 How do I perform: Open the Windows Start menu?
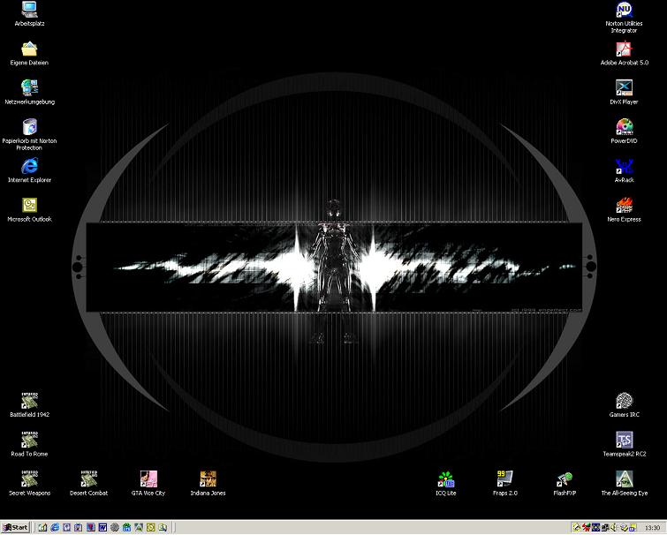15,527
